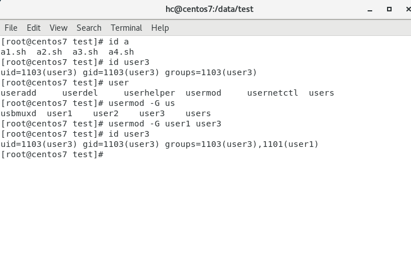Open the Edit menu
Screen dimensions: 411x254
click(x=34, y=28)
